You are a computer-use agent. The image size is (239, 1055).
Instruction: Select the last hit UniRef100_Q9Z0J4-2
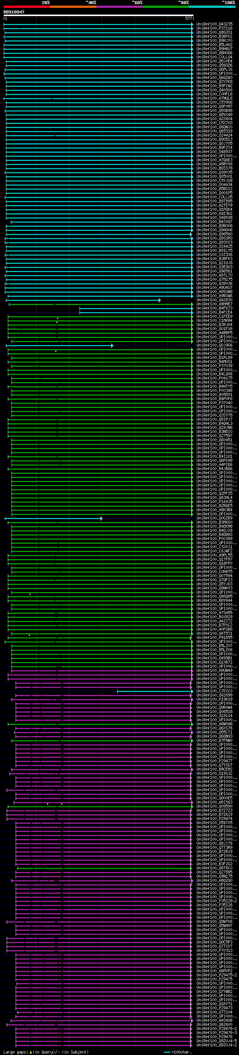[217, 1046]
